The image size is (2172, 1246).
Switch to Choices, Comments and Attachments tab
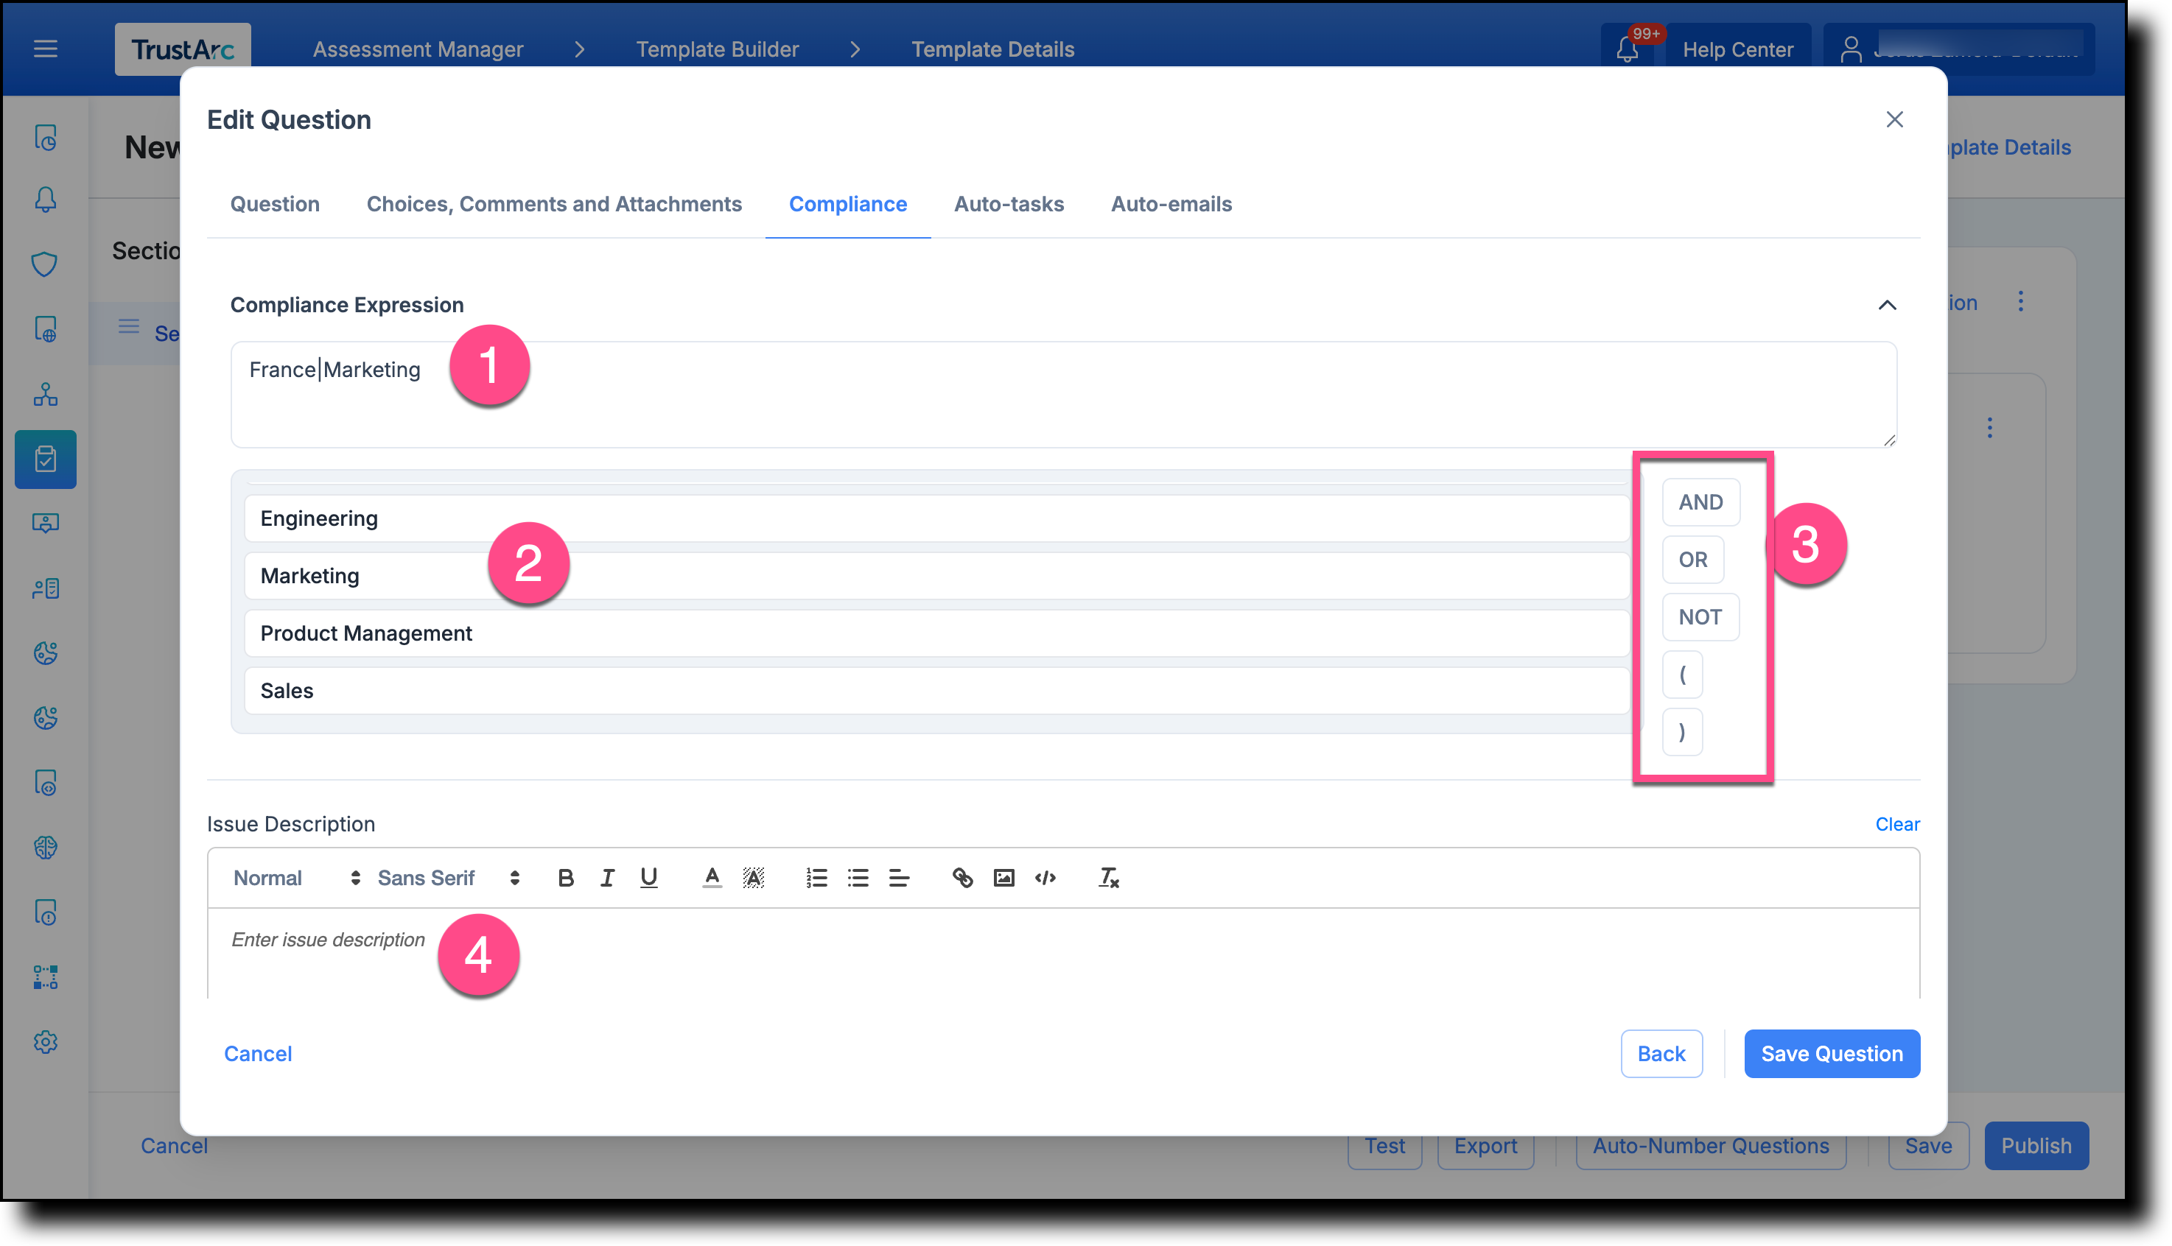pyautogui.click(x=554, y=204)
